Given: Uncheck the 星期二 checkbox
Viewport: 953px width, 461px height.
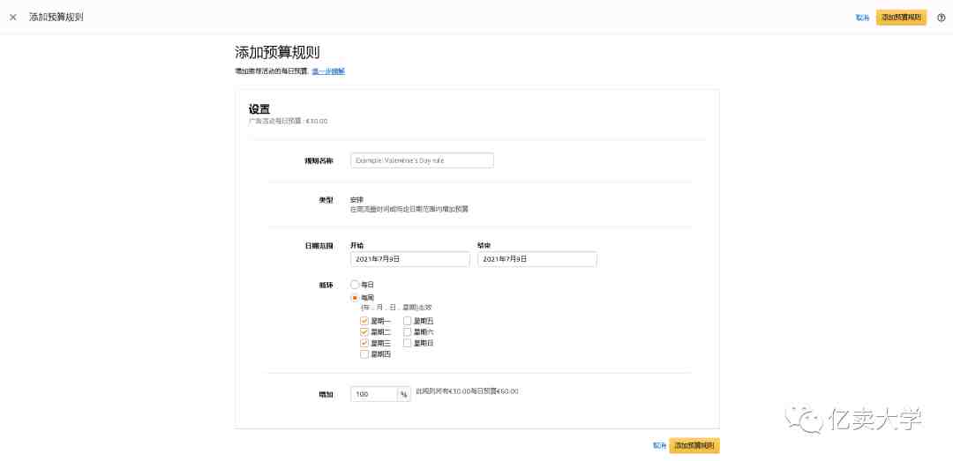Looking at the screenshot, I should coord(364,331).
